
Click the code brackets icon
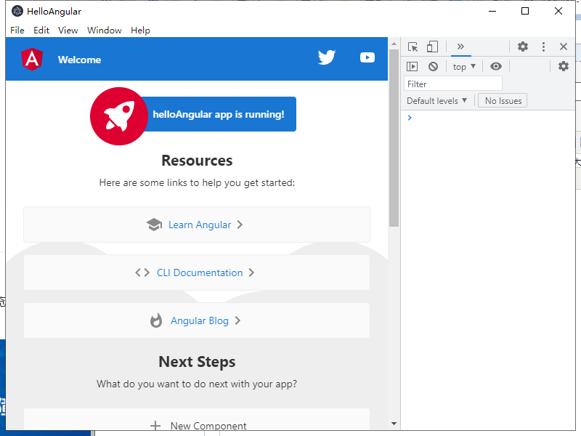[142, 272]
